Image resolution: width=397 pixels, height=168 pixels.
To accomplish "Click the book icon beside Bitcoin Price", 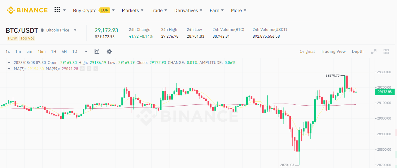I will [x=42, y=30].
